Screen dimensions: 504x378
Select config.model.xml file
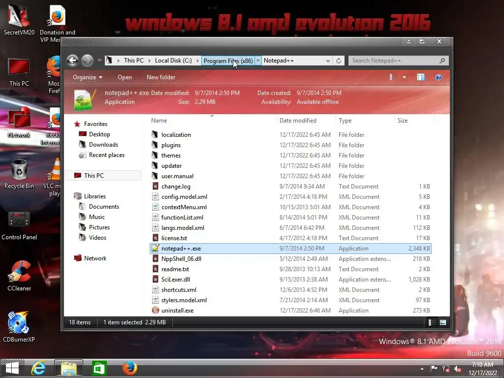[184, 197]
